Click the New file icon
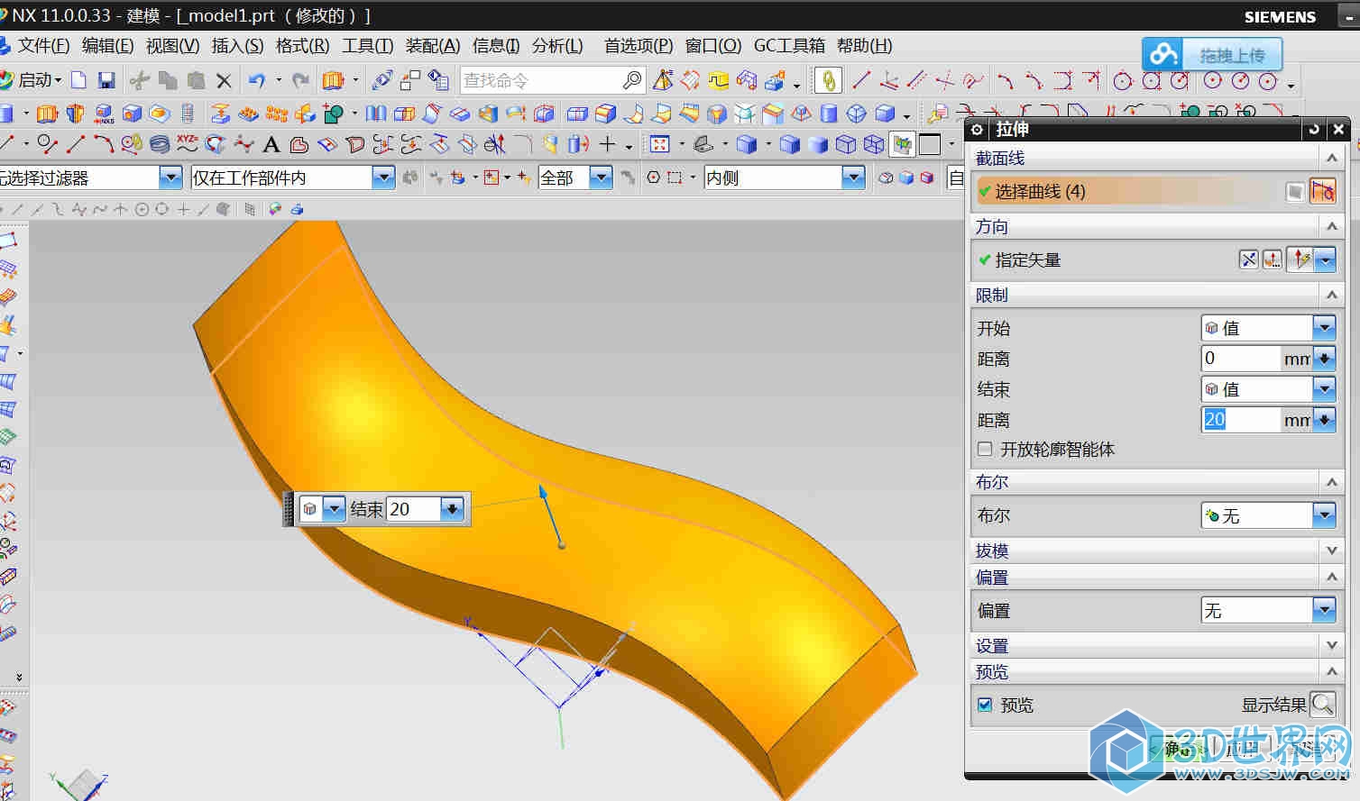This screenshot has width=1360, height=801. 78,80
